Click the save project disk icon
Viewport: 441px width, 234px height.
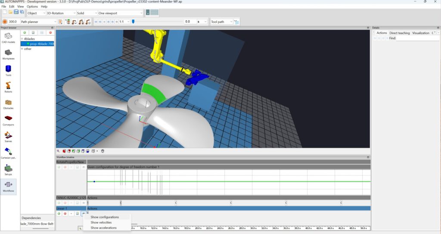click(x=16, y=12)
